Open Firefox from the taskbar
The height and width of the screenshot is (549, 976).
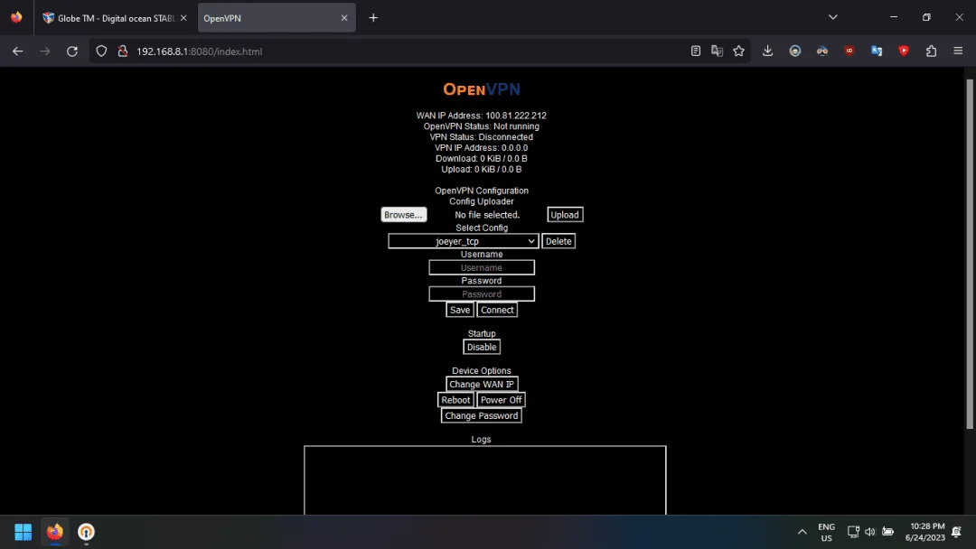(55, 532)
